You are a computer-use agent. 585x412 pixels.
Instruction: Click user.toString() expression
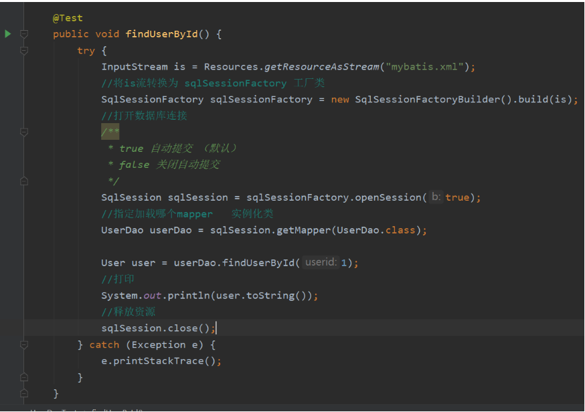coord(261,296)
